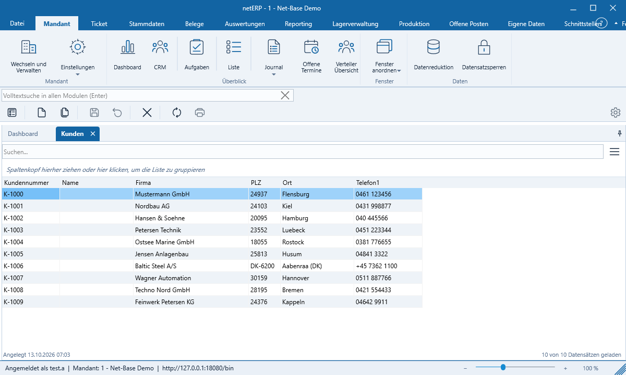Switch to the Dashboard document tab
This screenshot has width=626, height=375.
pos(23,134)
